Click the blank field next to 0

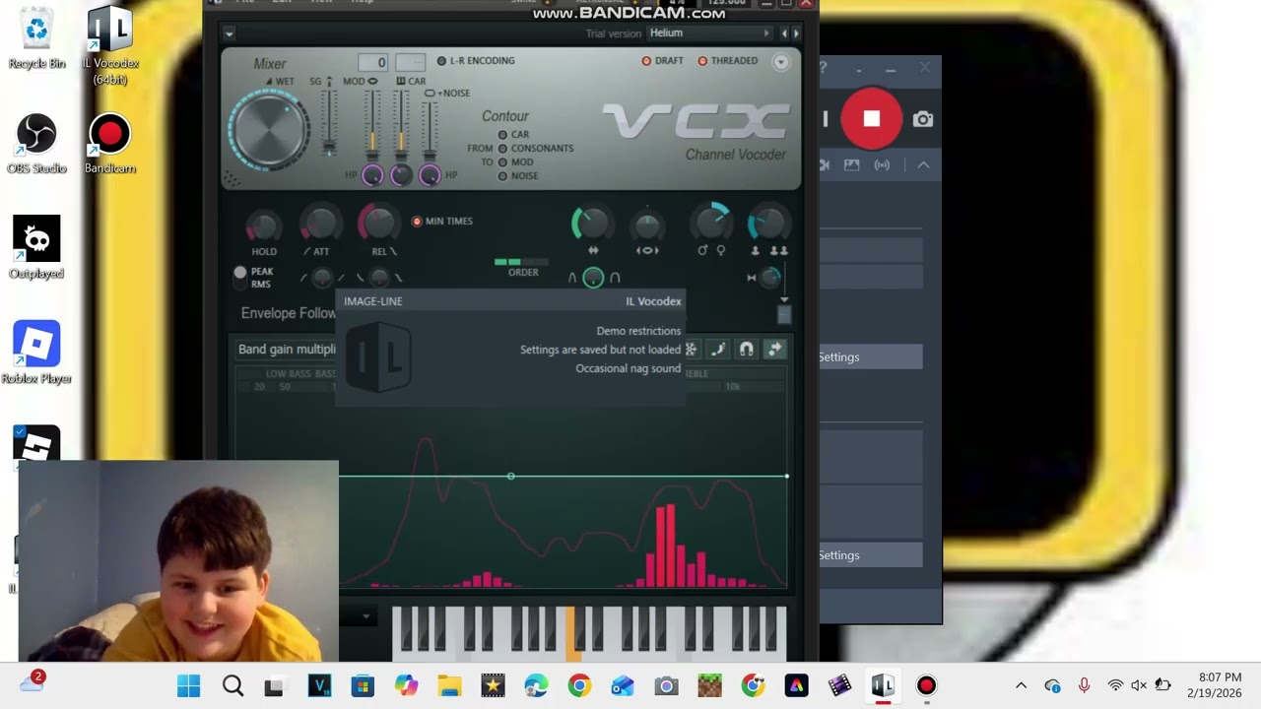point(410,62)
